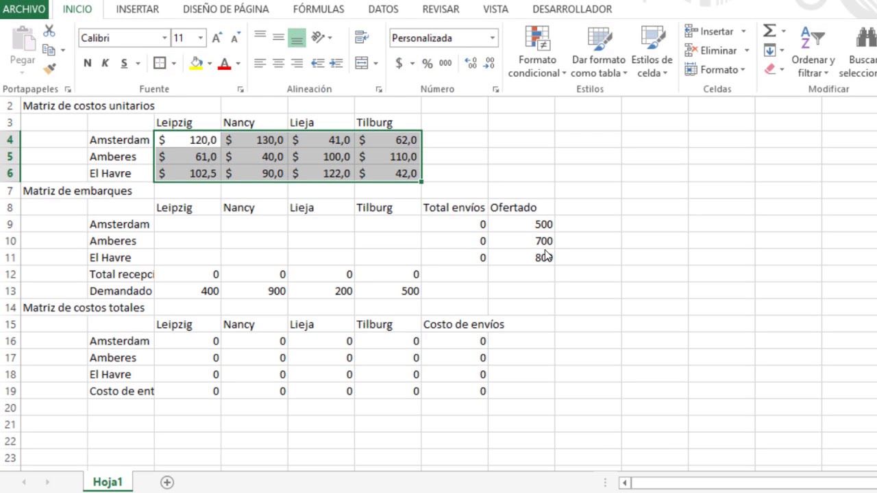
Task: Click the yellow fill color button
Action: click(x=196, y=63)
